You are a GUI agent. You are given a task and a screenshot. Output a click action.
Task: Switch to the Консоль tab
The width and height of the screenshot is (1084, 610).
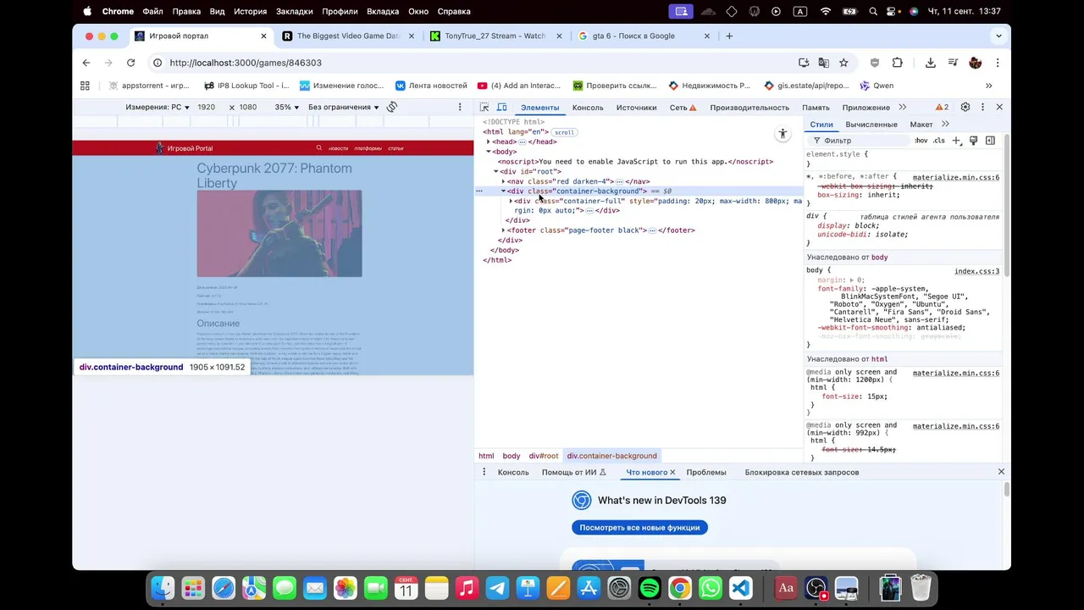(x=588, y=108)
